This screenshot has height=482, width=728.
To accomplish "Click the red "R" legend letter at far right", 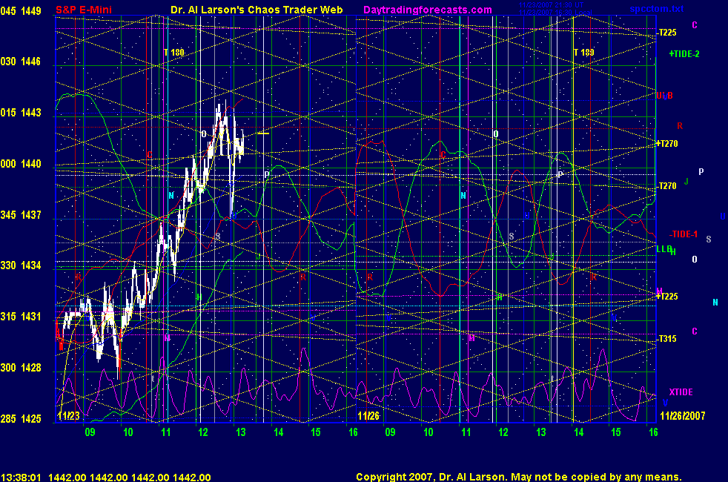I will (x=680, y=126).
